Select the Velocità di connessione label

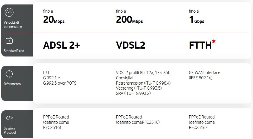[x=13, y=24]
